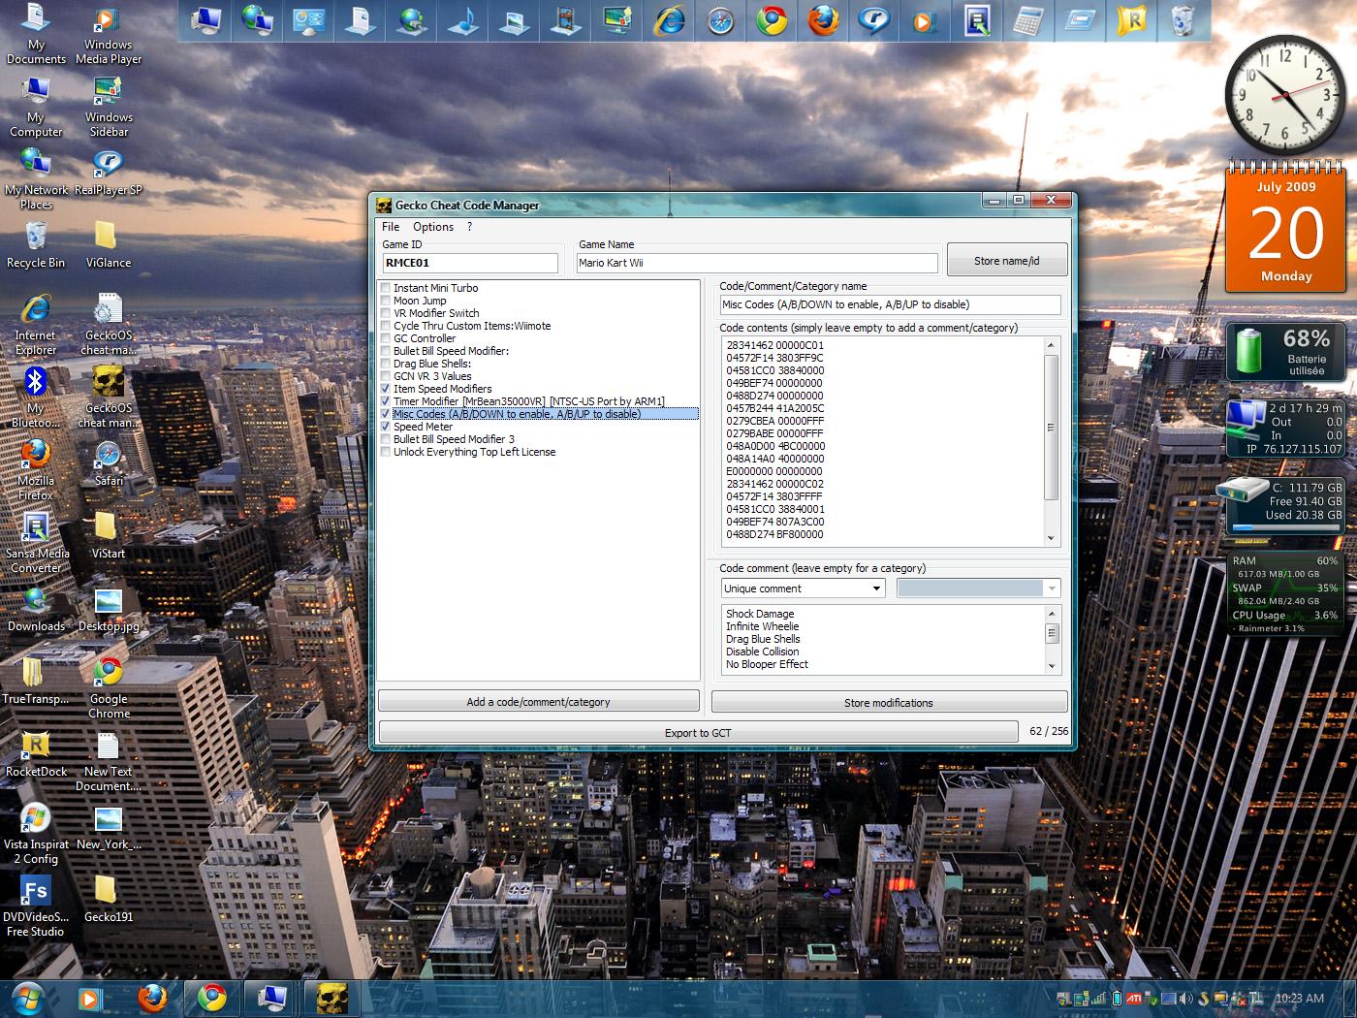
Task: Open Videos filmstrip icon in top dock
Action: [566, 19]
